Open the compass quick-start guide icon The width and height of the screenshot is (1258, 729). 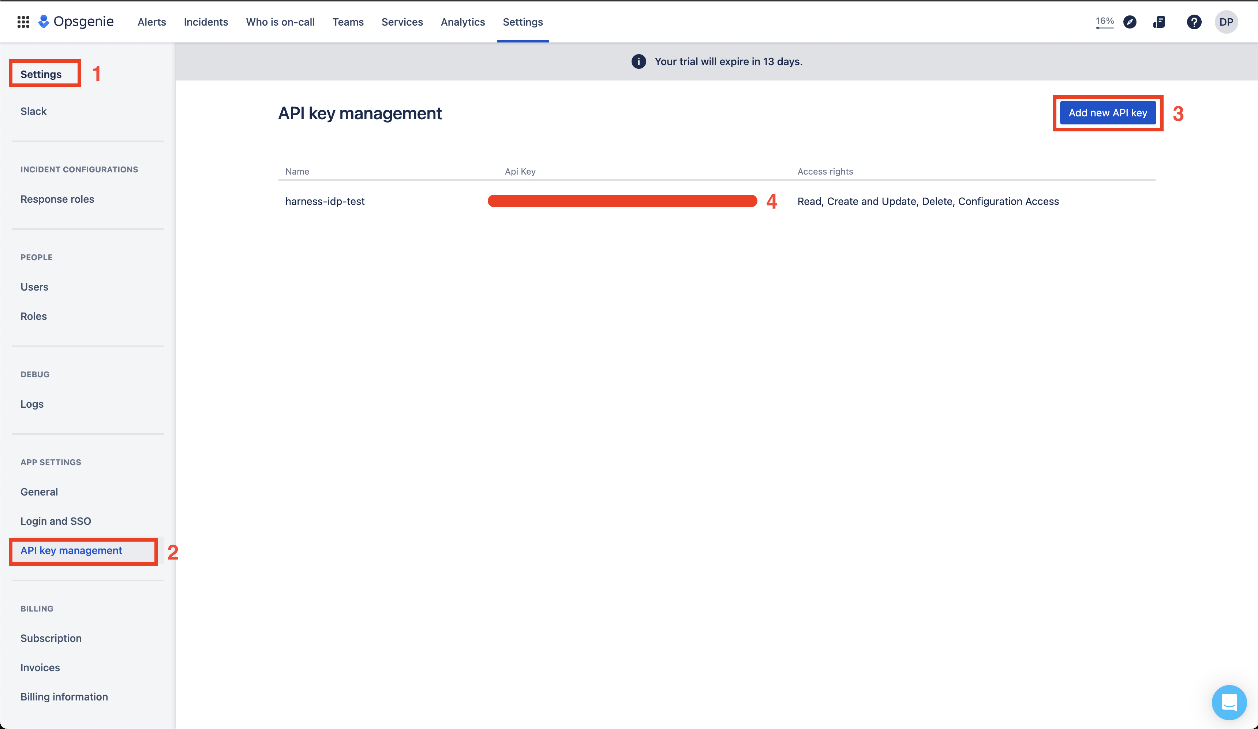[x=1130, y=22]
